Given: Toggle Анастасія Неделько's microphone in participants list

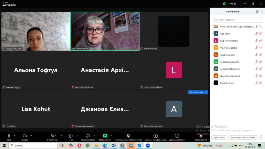Looking at the screenshot, I should coord(256,69).
